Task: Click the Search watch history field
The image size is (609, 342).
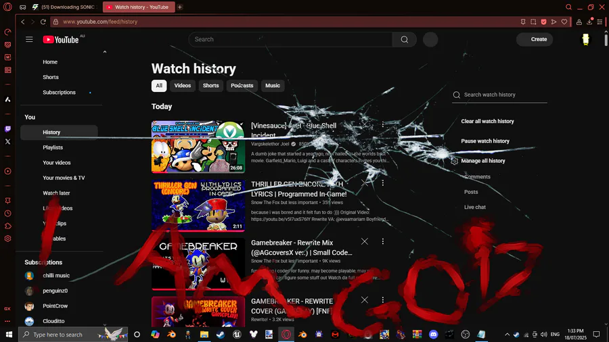Action: [x=500, y=95]
